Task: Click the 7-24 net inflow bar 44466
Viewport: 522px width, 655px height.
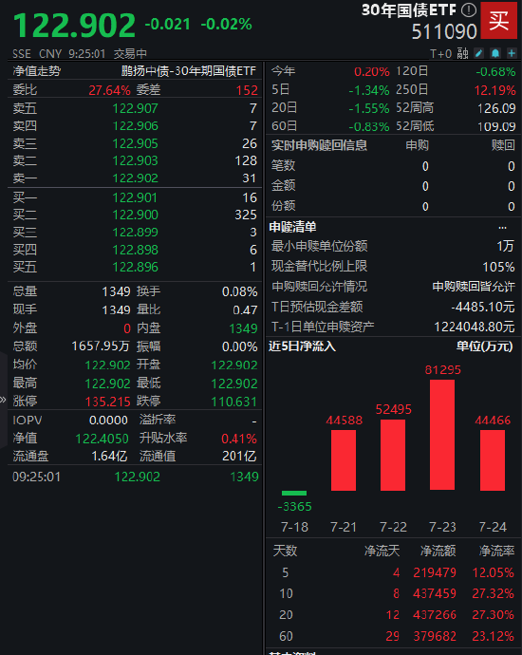Action: [x=493, y=460]
